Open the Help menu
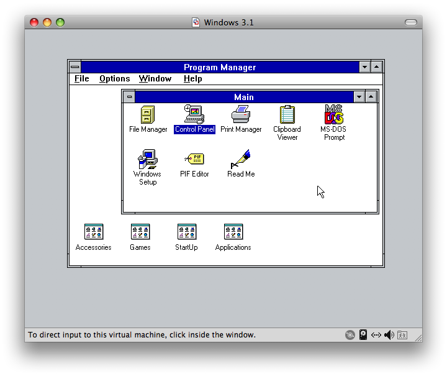Screen dimensions: 447x376 tap(192, 79)
